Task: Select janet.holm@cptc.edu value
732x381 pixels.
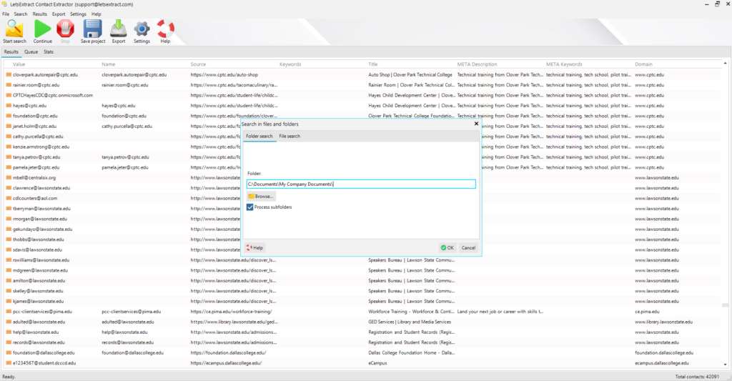Action: [x=34, y=126]
